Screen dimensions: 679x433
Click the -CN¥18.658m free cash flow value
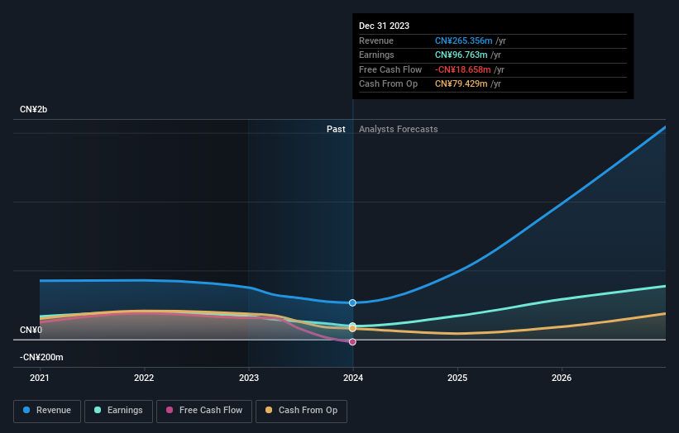click(463, 69)
